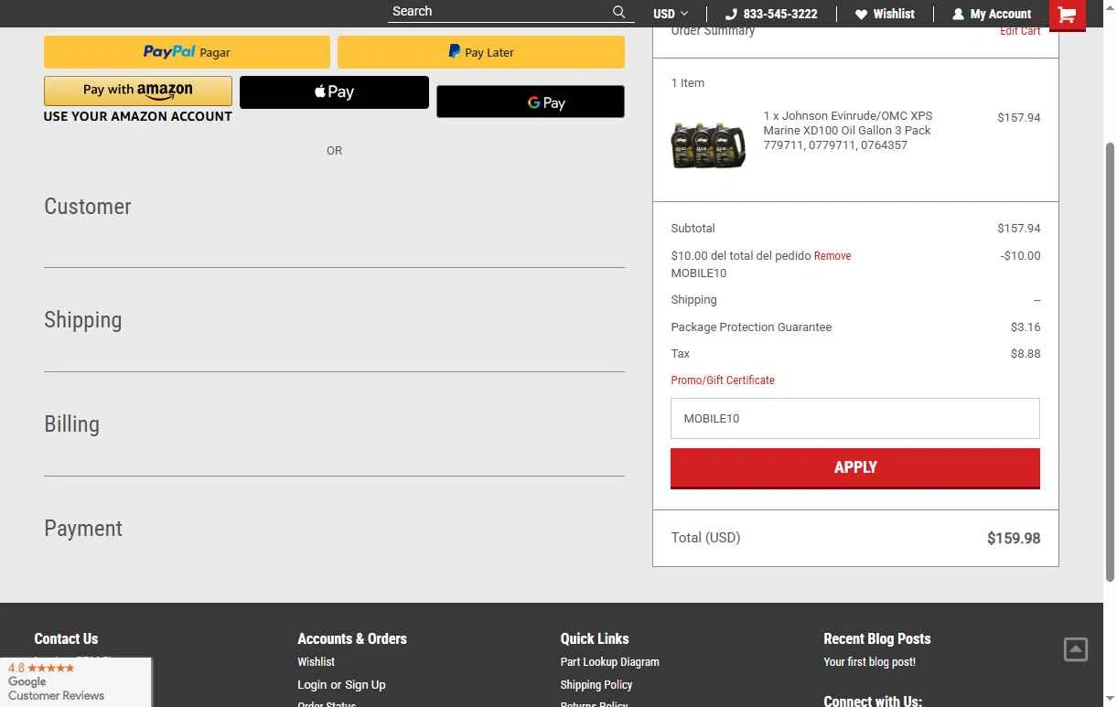Open the Part Lookup Diagram link

[x=609, y=662]
